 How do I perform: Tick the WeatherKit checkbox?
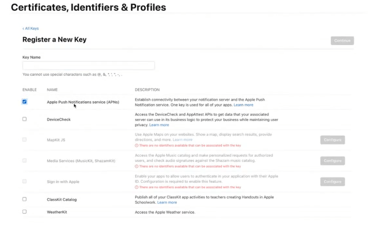tap(24, 212)
